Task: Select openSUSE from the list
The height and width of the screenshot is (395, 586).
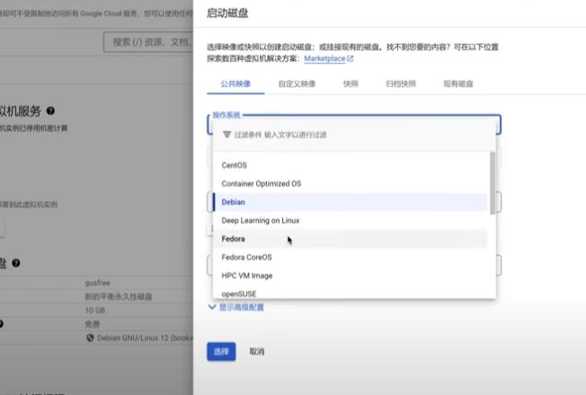Action: pyautogui.click(x=350, y=293)
